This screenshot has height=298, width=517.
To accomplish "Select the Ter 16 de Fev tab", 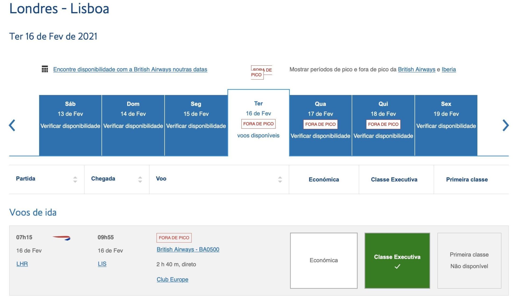I will pos(258,123).
